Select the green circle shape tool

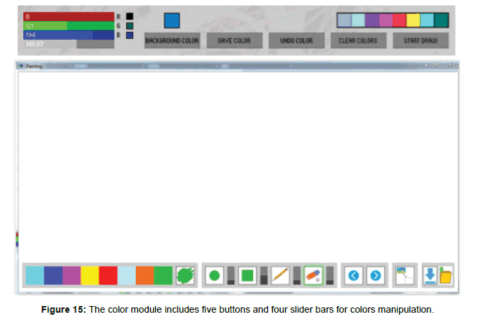[x=214, y=275]
